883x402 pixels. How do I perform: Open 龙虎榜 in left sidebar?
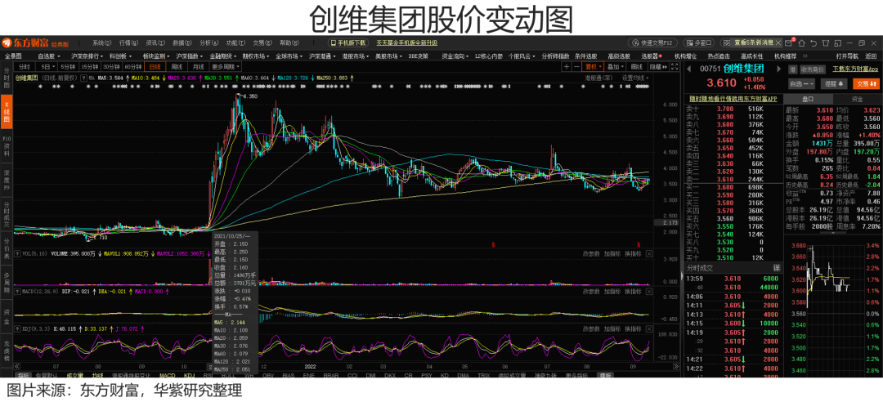coord(7,349)
